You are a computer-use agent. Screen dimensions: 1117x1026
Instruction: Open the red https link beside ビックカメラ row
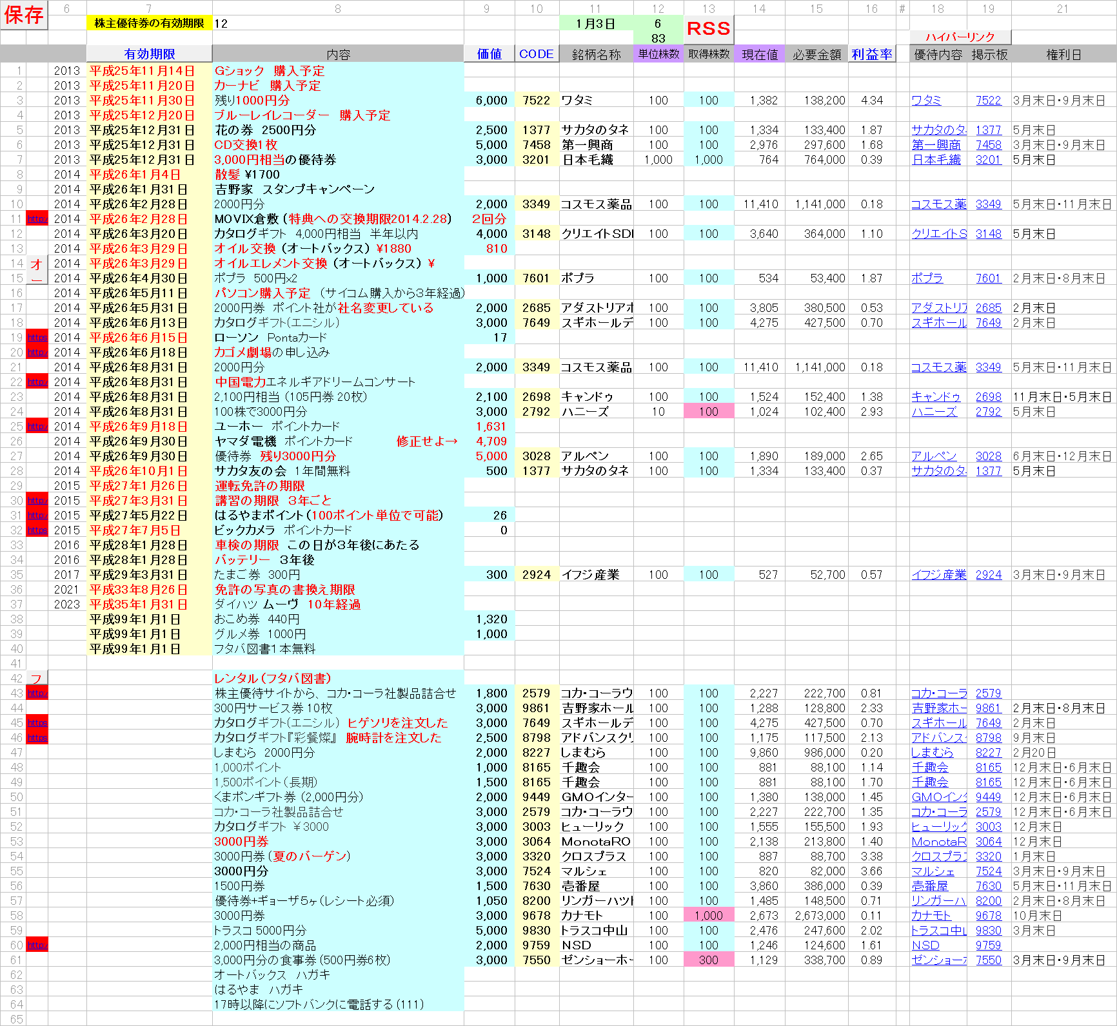pos(37,530)
